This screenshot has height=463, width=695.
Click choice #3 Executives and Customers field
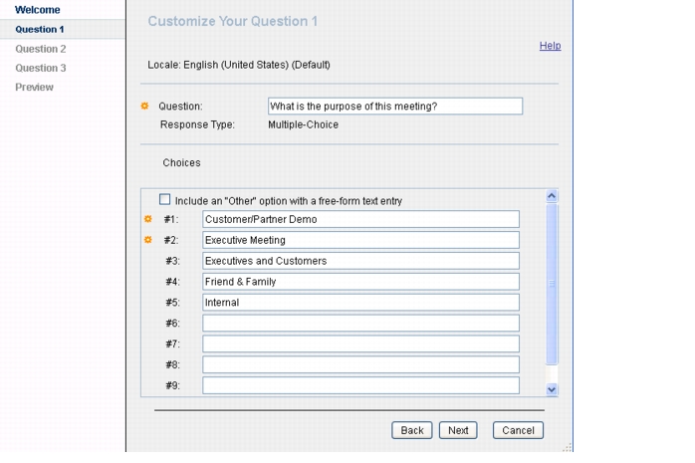pyautogui.click(x=360, y=261)
